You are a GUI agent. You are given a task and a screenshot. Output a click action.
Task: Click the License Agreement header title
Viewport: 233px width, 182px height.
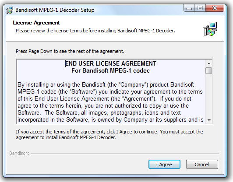pyautogui.click(x=36, y=23)
